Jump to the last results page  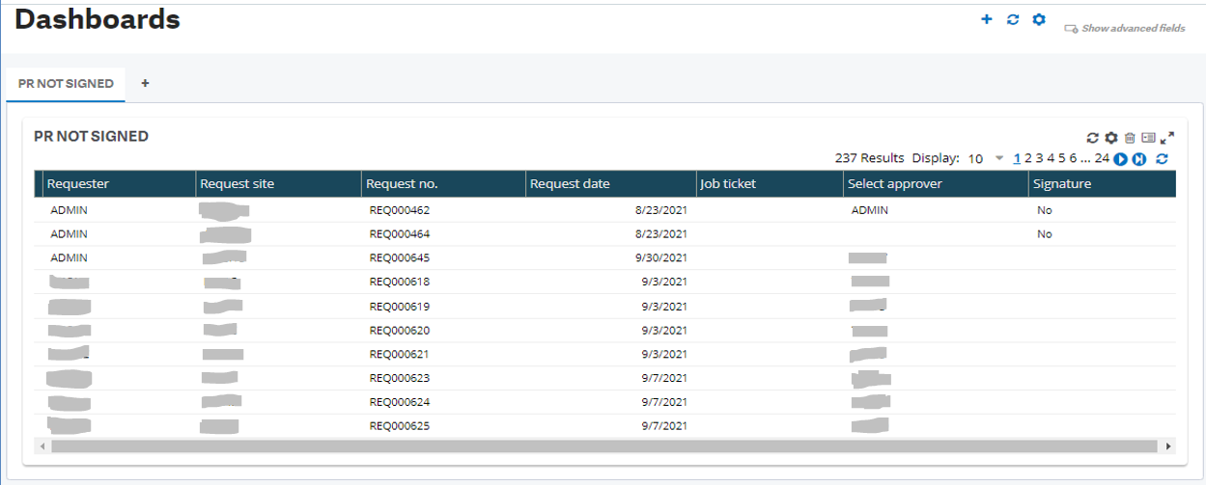coord(1139,159)
